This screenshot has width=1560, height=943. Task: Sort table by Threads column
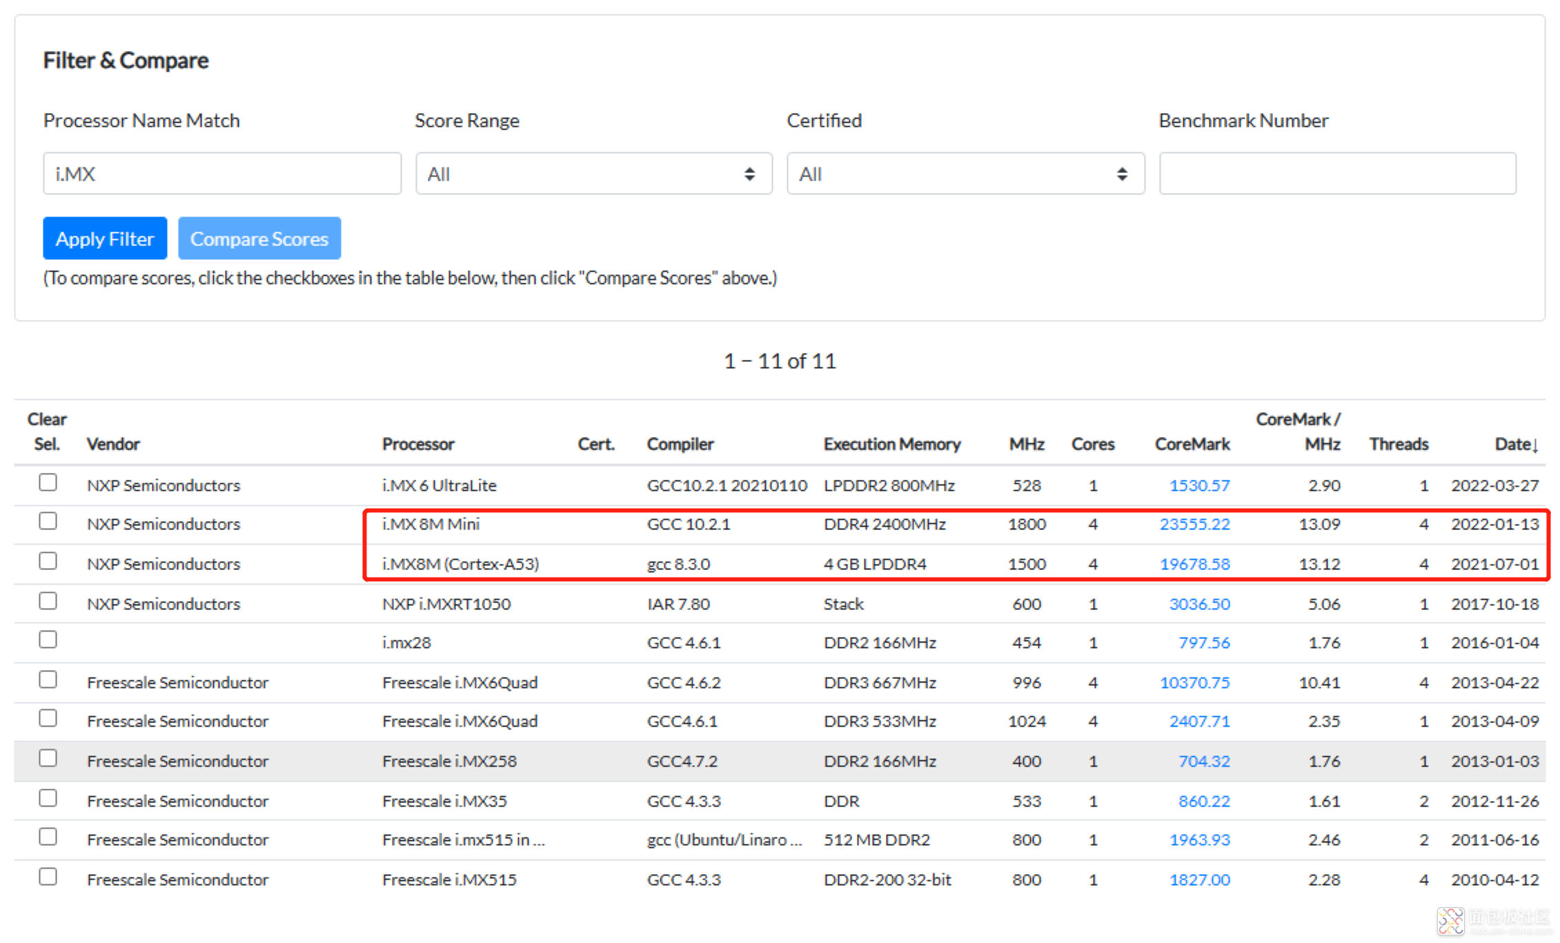click(x=1399, y=444)
